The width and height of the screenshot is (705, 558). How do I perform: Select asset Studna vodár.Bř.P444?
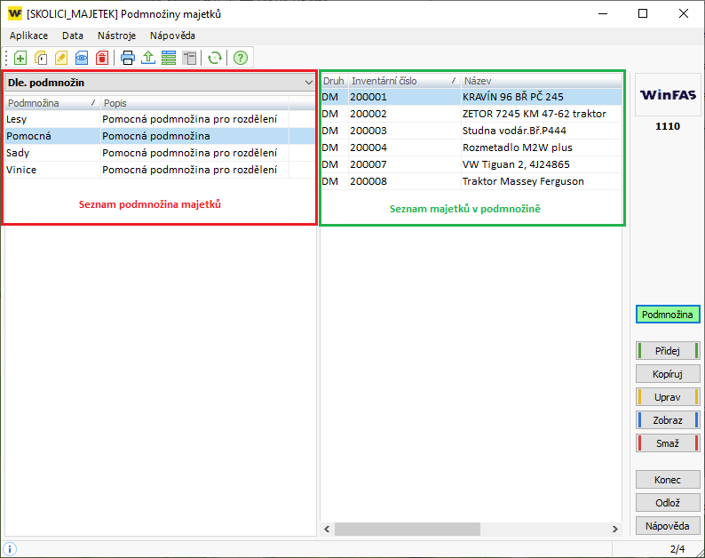click(471, 131)
